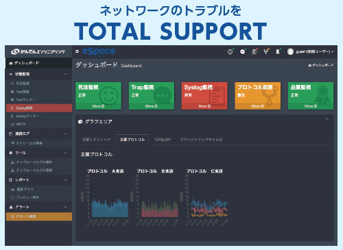Viewport: 343px width, 250px height.
Task: Collapse the レポート sidebar section
Action: point(38,180)
